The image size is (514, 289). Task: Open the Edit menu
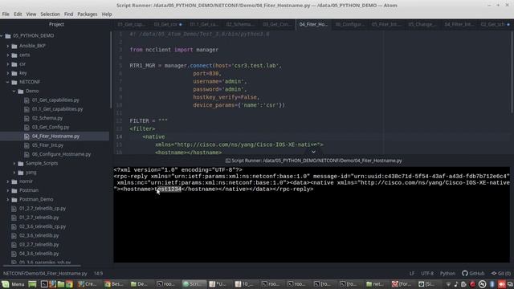tap(18, 14)
